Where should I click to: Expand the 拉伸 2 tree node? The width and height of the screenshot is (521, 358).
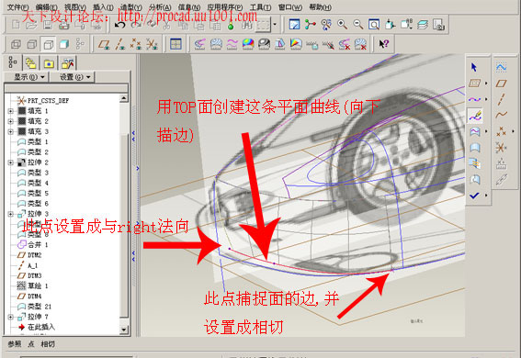[x=10, y=162]
